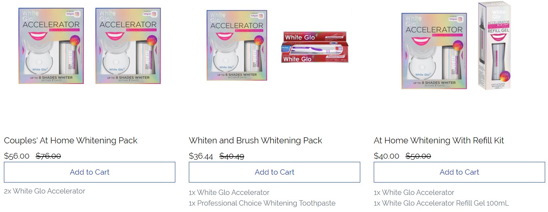Click the Accelerator Refill Gel box image

494,46
